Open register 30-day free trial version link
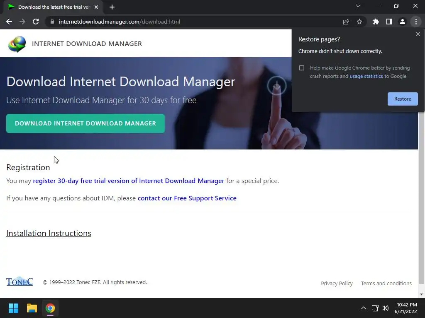This screenshot has width=425, height=318. click(129, 181)
